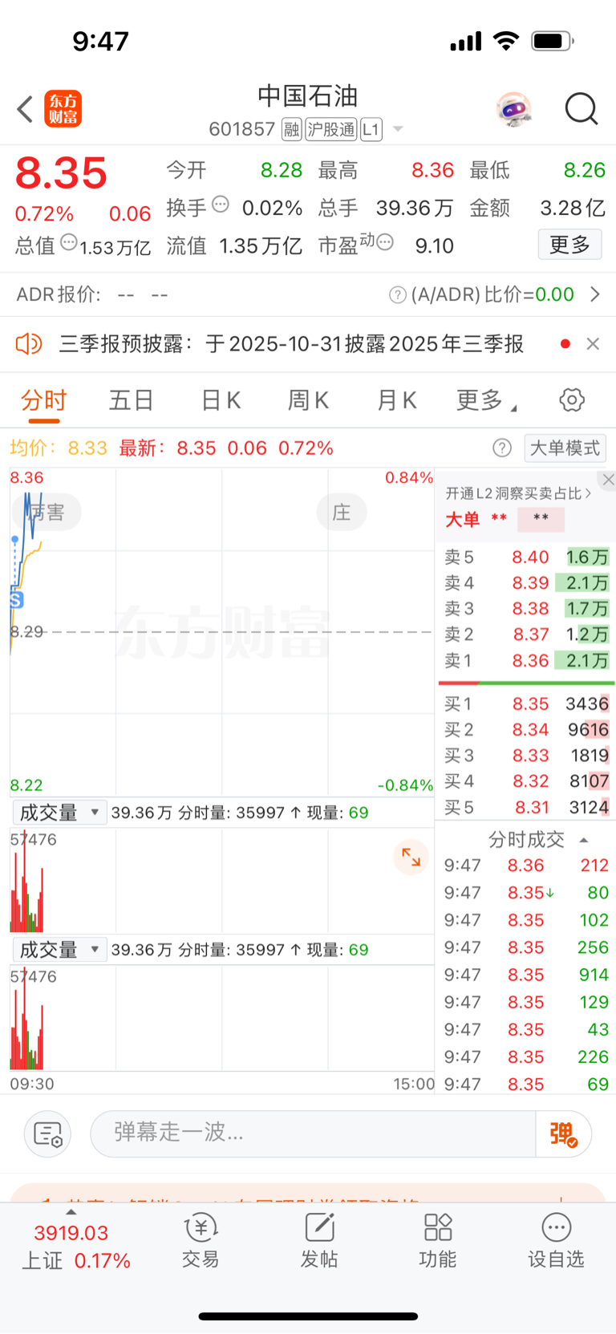
Task: Select 买5 row at 8.31
Action: 526,807
